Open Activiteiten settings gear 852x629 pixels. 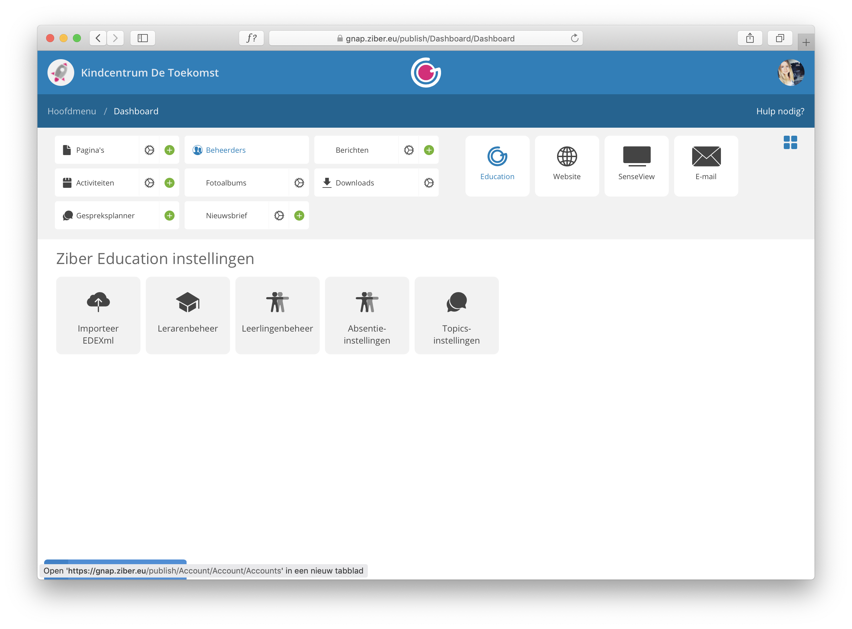click(149, 183)
